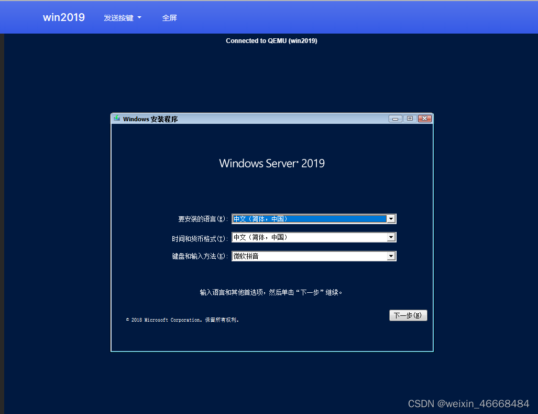The image size is (538, 414).
Task: Click the 要安装的语言(E) label
Action: tap(203, 219)
